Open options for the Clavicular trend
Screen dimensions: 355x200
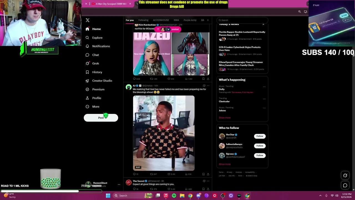click(x=264, y=99)
